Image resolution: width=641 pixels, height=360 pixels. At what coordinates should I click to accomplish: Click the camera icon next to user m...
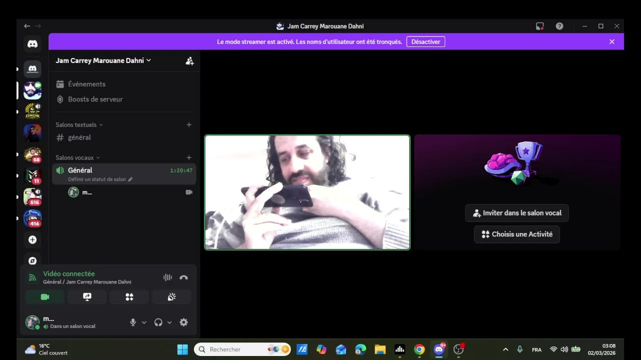click(189, 192)
